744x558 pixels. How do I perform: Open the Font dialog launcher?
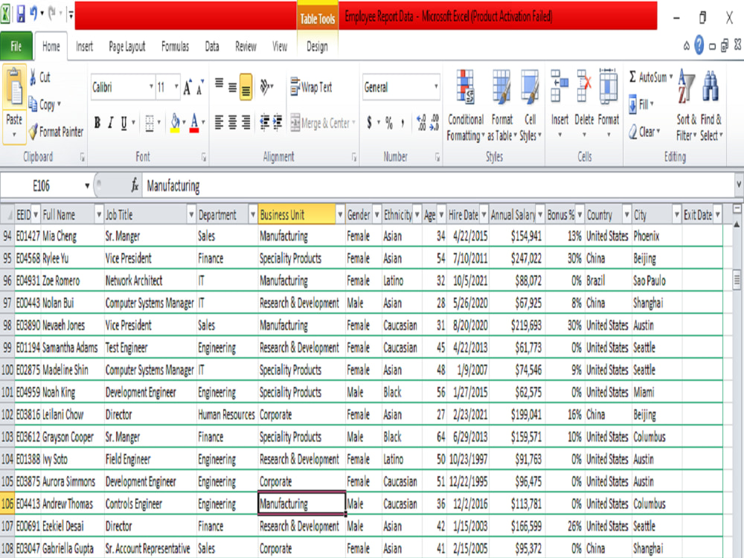[x=204, y=157]
